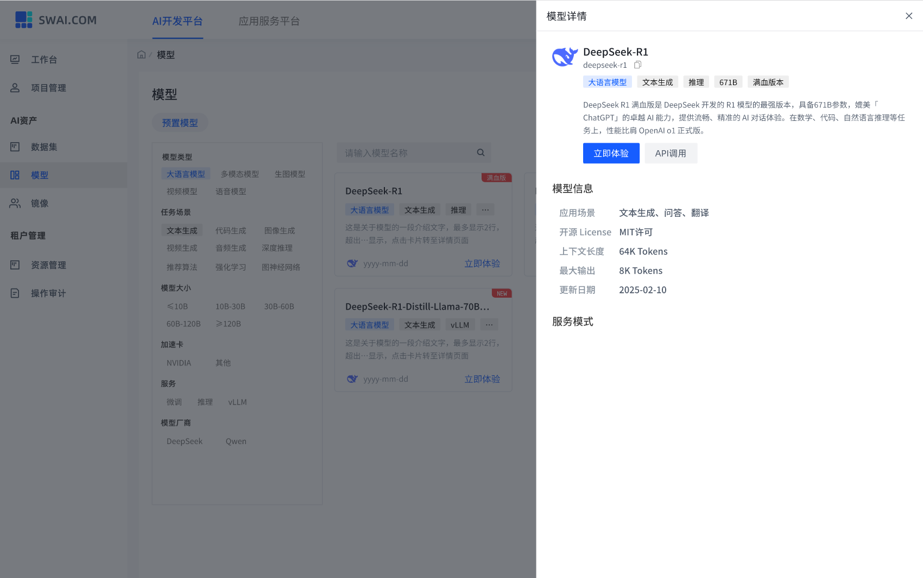Select the DeepSeek vendor filter
The height and width of the screenshot is (578, 923).
coord(185,441)
